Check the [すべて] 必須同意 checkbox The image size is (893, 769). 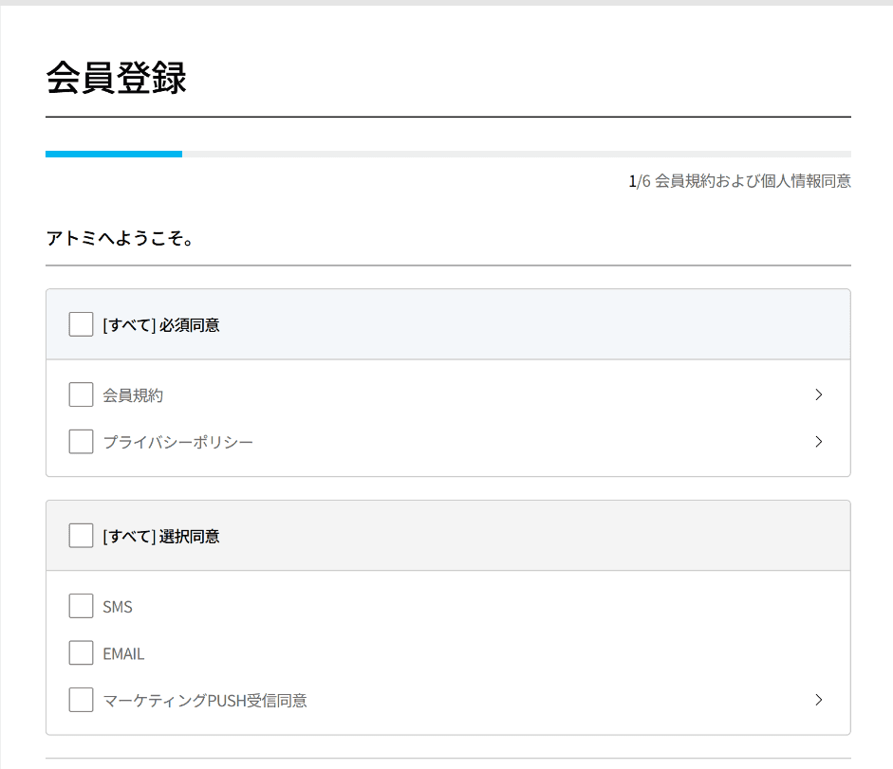point(81,324)
